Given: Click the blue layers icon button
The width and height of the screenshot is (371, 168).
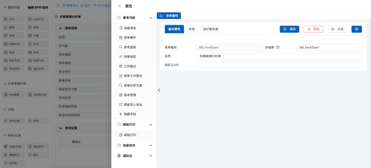Looking at the screenshot, I should [x=357, y=29].
